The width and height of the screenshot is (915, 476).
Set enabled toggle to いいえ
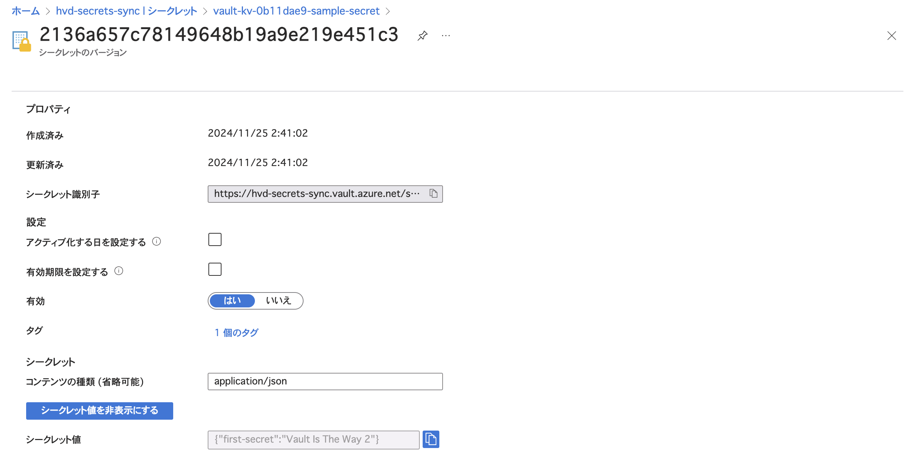coord(278,301)
